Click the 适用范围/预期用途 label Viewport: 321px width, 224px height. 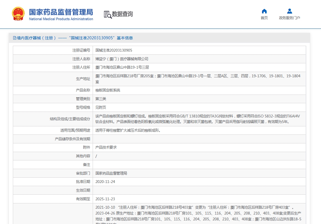point(75,130)
